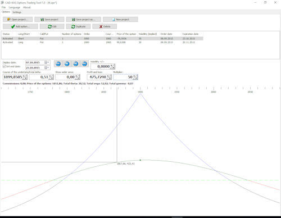Duplicate the selected option

(78, 26)
